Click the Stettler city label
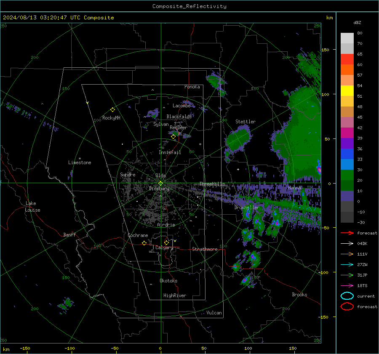The height and width of the screenshot is (354, 379). tap(246, 122)
